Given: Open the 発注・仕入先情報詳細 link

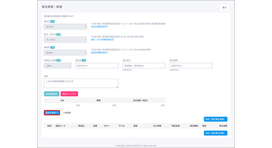Looking at the screenshot, I should point(102,39).
